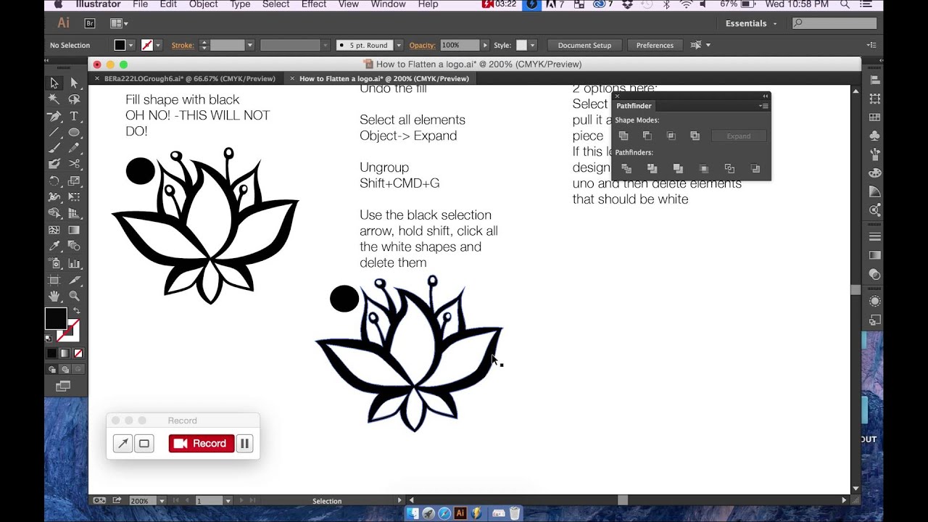Open the Effect menu
The width and height of the screenshot is (928, 522).
coord(314,4)
